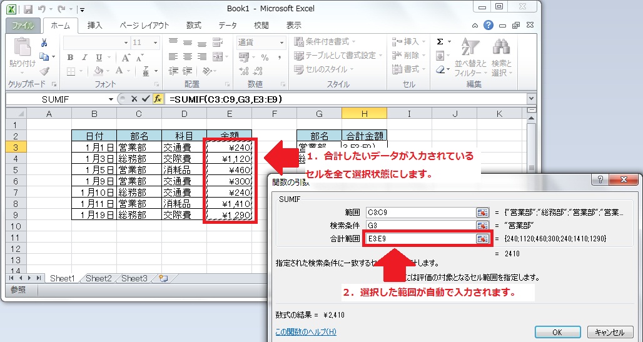The image size is (643, 342).
Task: Open the number format dropdown 通貨
Action: (281, 43)
